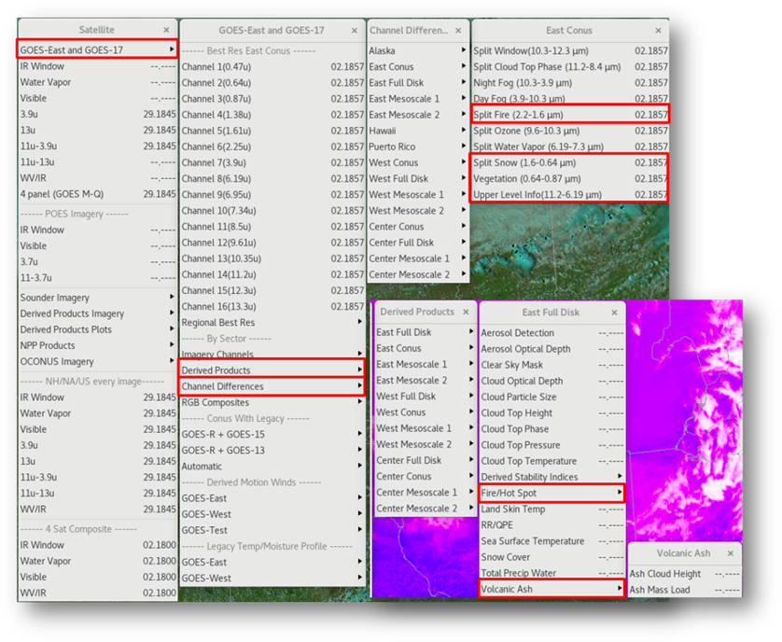Select East Full Disk in Derived Products
Screen dimensions: 782x642
click(425, 331)
